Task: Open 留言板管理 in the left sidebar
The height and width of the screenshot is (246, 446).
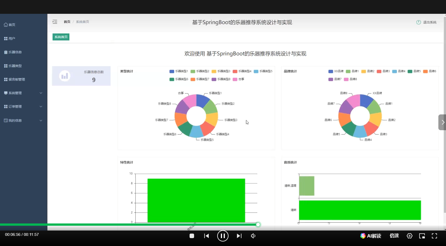Action: click(x=15, y=79)
